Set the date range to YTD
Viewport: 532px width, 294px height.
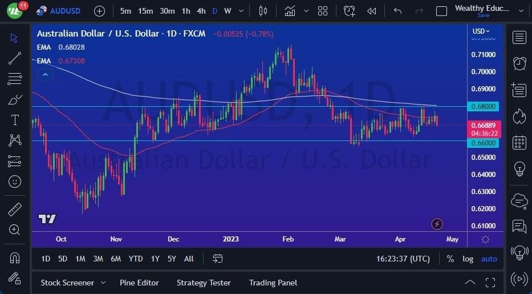click(135, 259)
